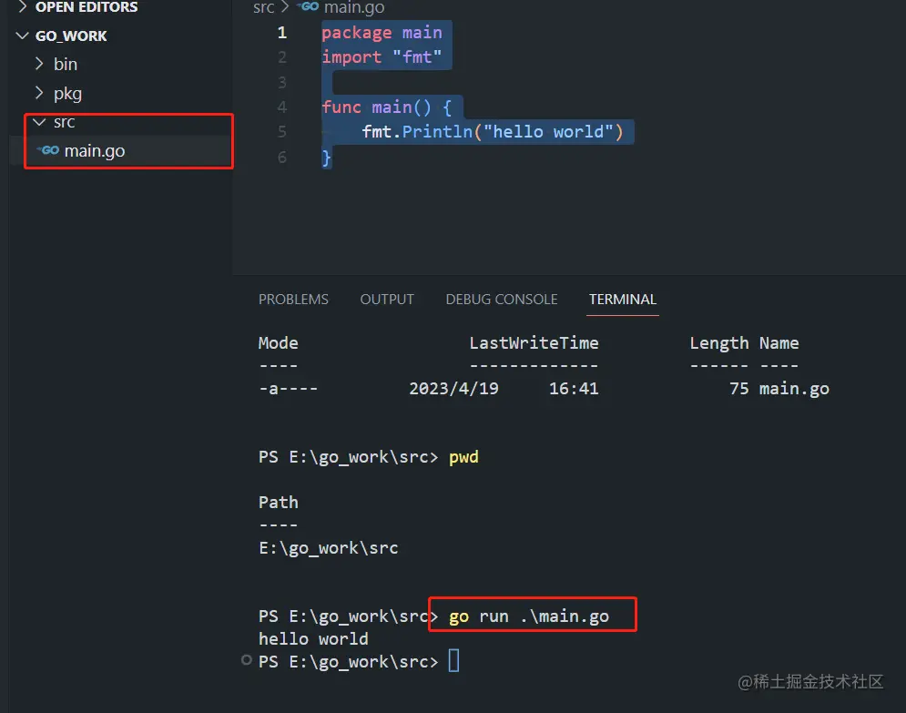The width and height of the screenshot is (906, 713).
Task: Click the 'package main' code line
Action: pyautogui.click(x=382, y=33)
